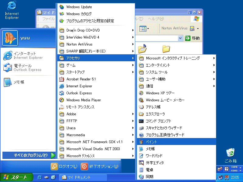Expand the 通信 submenu
Image resolution: width=243 pixels, height=182 pixels.
[x=176, y=86]
